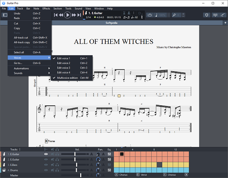The width and height of the screenshot is (228, 178).
Task: Open the equalizer for the E.Bass track
Action: pos(109,165)
